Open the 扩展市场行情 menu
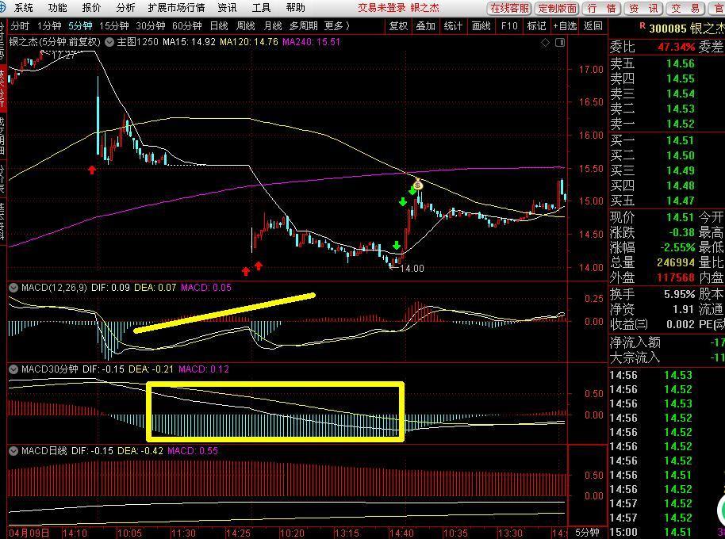The width and height of the screenshot is (725, 539). tap(176, 8)
